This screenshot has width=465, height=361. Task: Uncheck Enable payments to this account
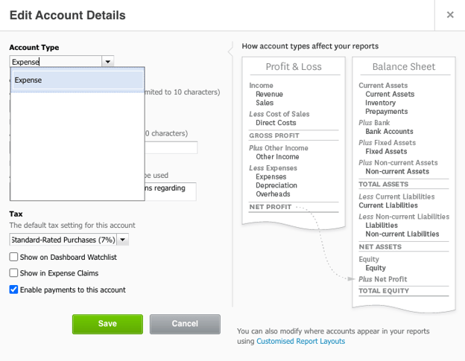pos(14,290)
